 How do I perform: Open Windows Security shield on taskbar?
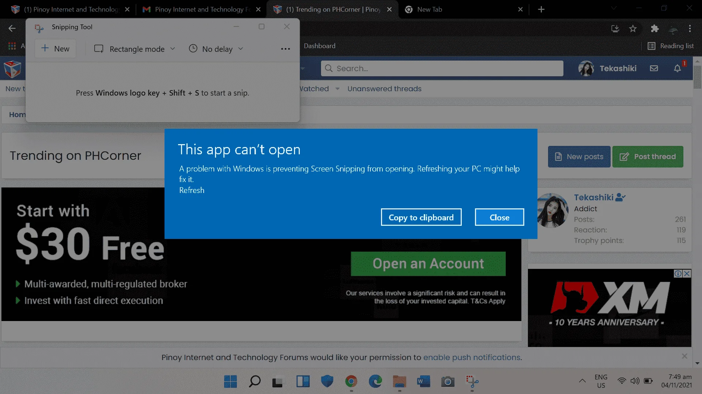[327, 382]
